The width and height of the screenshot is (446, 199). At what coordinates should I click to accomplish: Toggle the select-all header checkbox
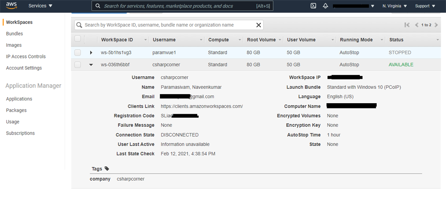[78, 39]
